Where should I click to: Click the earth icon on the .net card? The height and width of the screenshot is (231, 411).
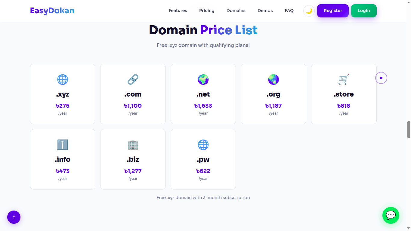tap(203, 79)
